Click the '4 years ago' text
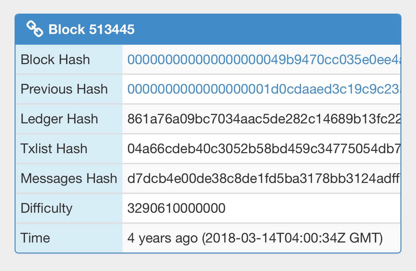 [162, 239]
